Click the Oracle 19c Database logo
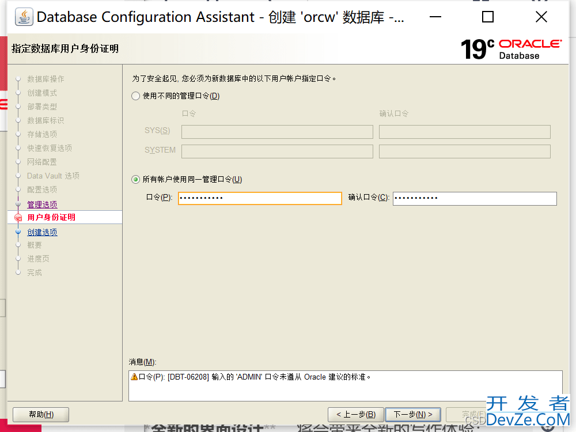Viewport: 576px width, 432px height. pyautogui.click(x=511, y=49)
